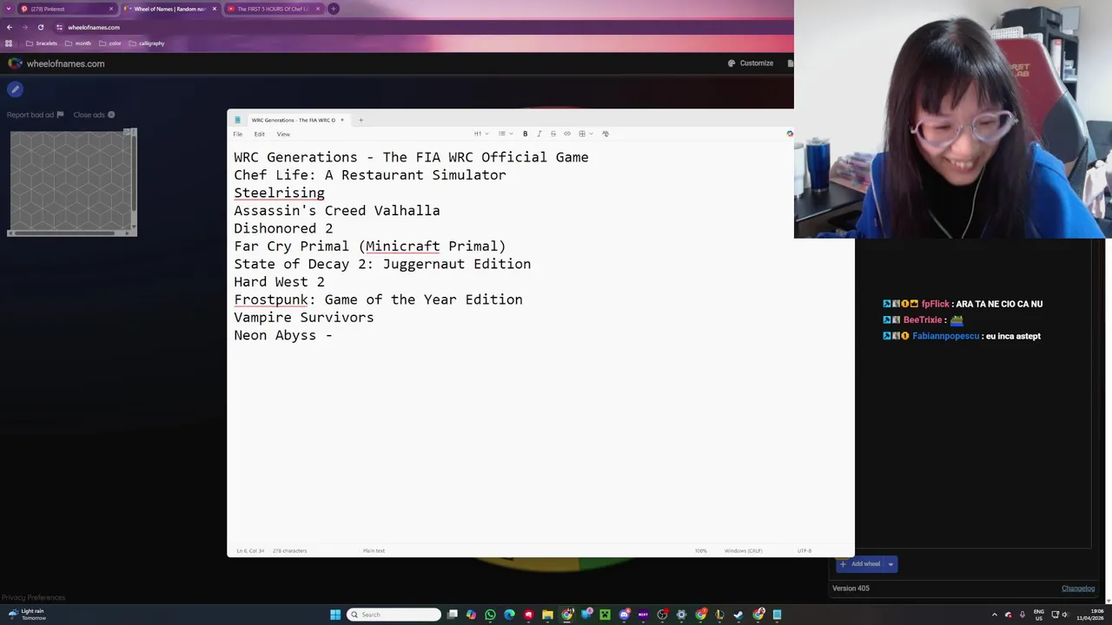Viewport: 1112px width, 625px height.
Task: Click the Windows Start button
Action: click(335, 615)
